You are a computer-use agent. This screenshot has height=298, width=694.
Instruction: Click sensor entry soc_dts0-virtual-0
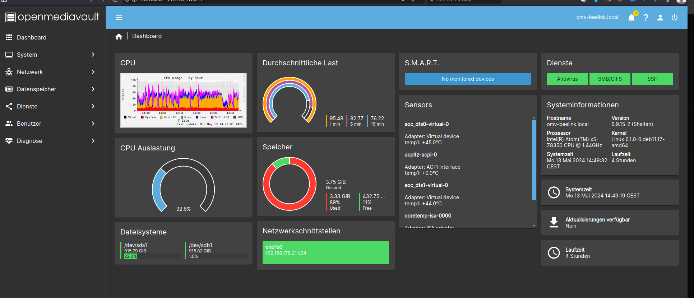pyautogui.click(x=426, y=124)
